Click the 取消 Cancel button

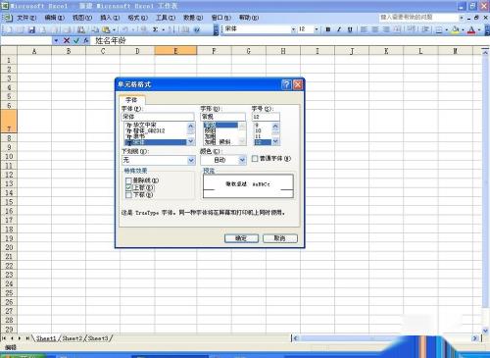coord(280,238)
